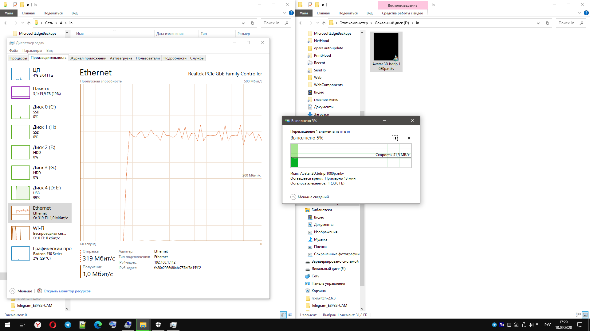The height and width of the screenshot is (331, 590).
Task: Open Параметры menu in Task Manager
Action: (32, 51)
